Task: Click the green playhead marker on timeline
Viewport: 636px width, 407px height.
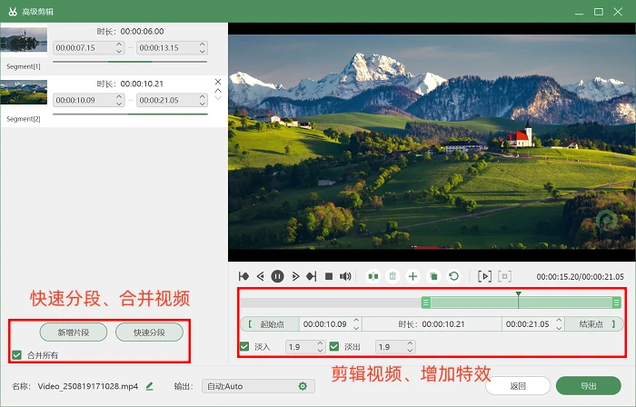Action: (519, 294)
